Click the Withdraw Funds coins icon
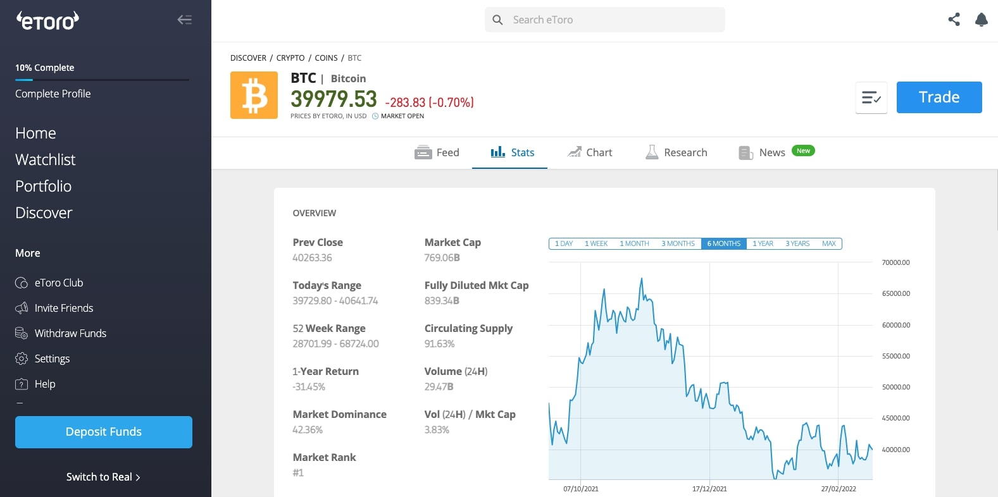Screen dimensions: 998x497 22,333
